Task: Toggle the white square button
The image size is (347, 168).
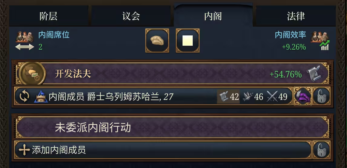Action: [188, 41]
